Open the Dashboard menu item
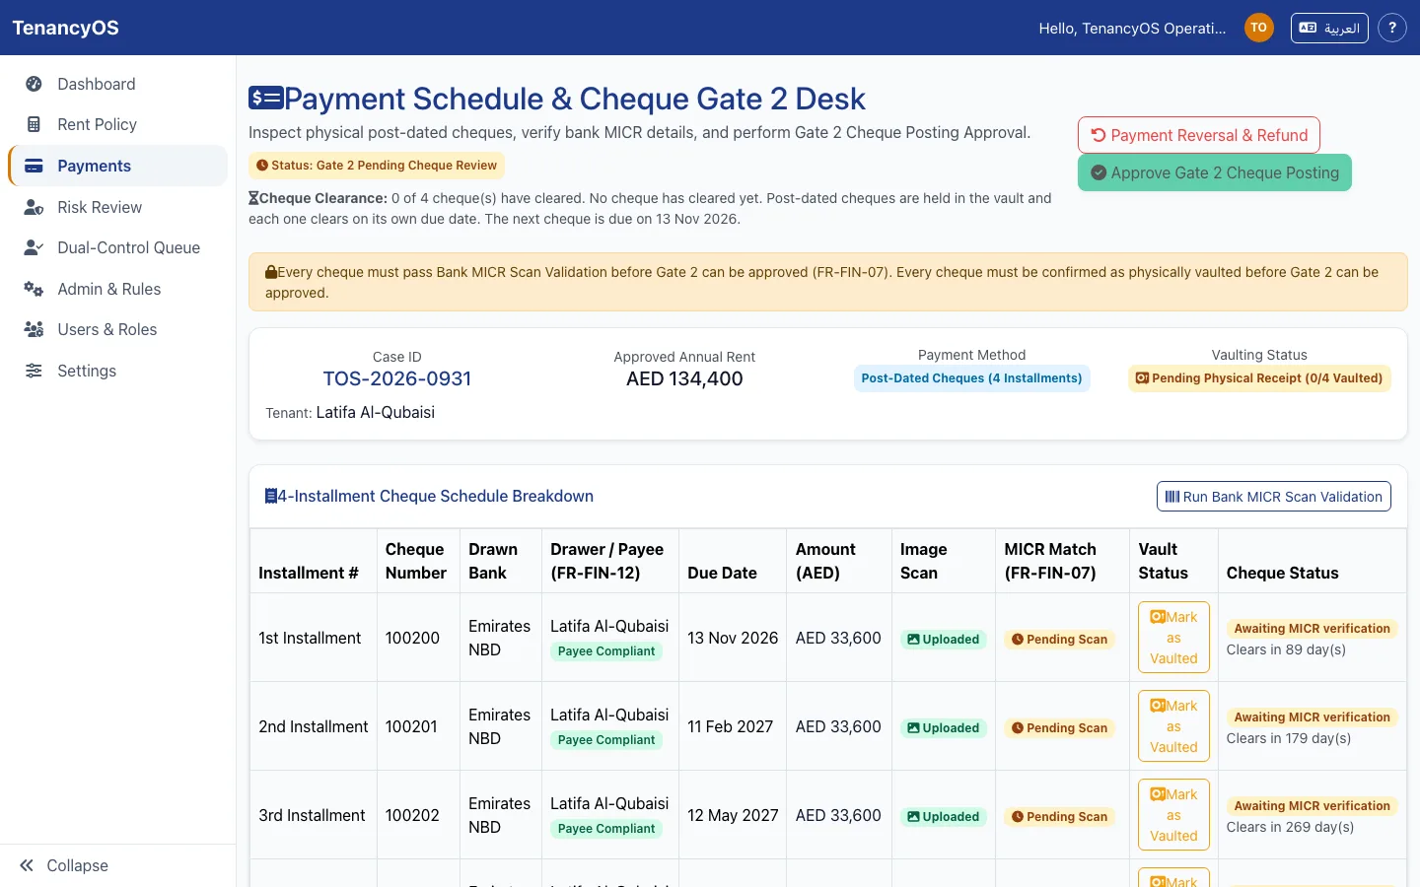The width and height of the screenshot is (1420, 887). tap(118, 84)
